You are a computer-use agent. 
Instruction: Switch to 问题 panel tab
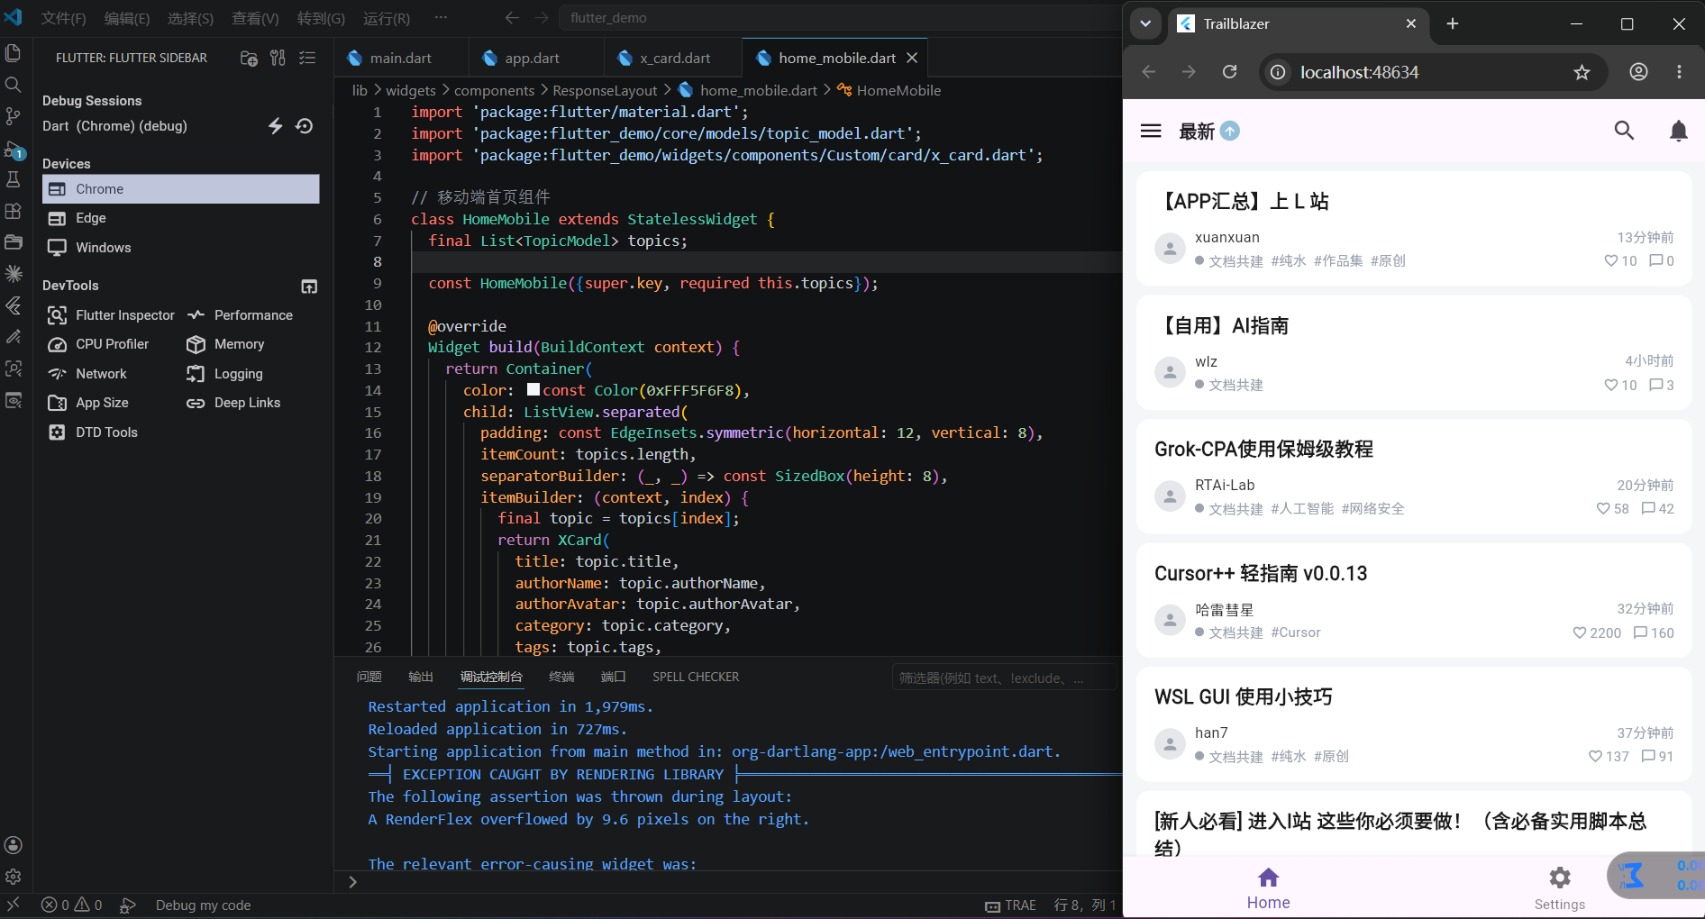point(369,677)
